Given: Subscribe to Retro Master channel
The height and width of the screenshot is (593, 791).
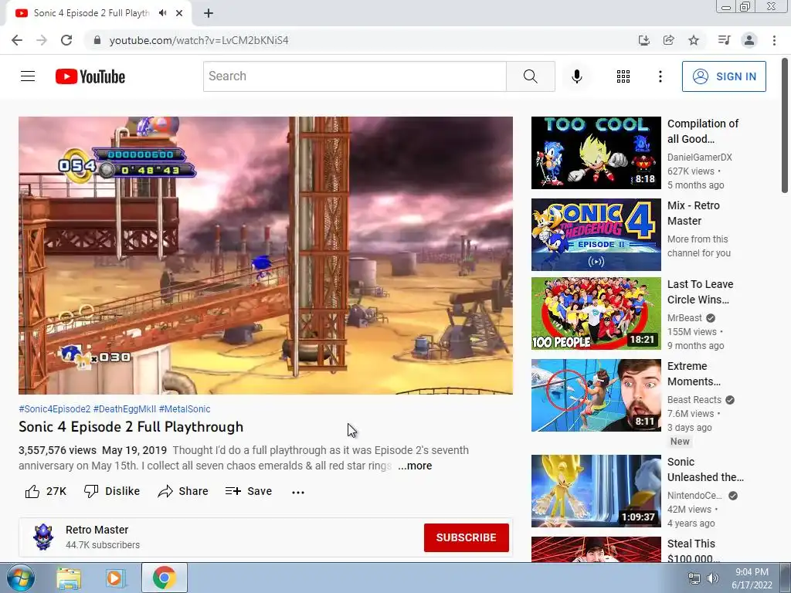Looking at the screenshot, I should pyautogui.click(x=466, y=537).
